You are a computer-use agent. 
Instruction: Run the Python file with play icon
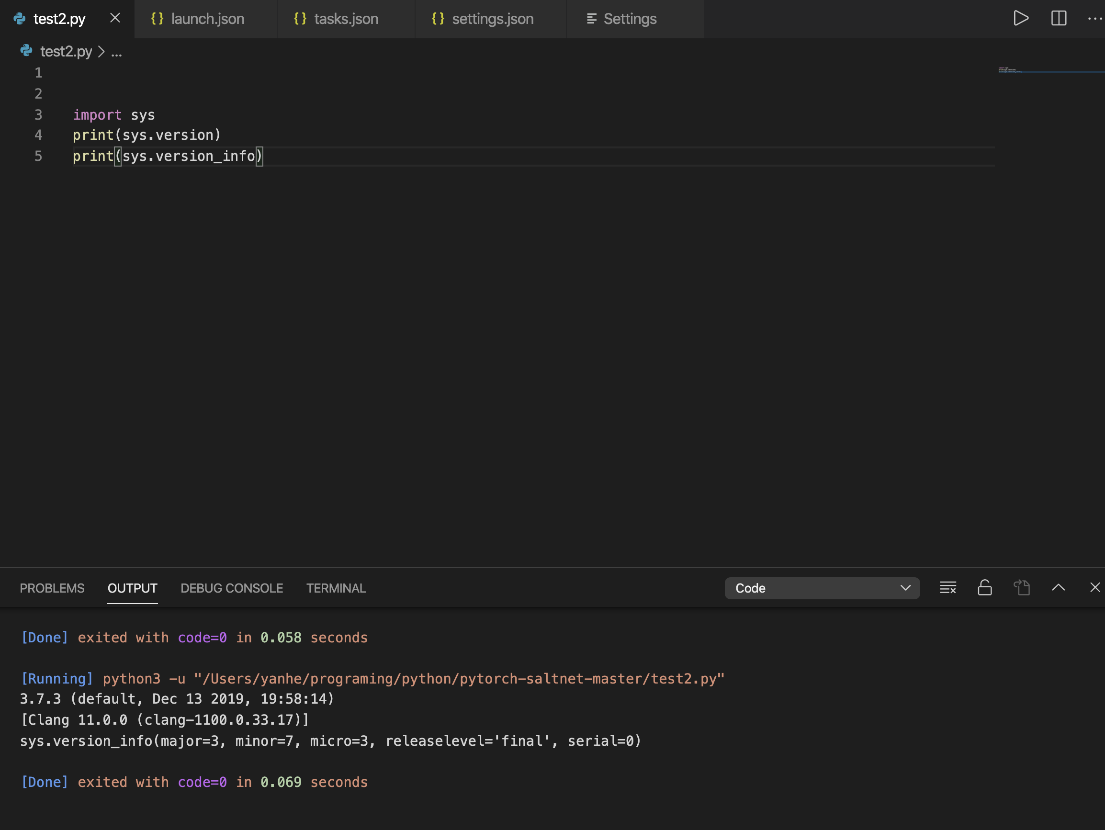tap(1021, 19)
